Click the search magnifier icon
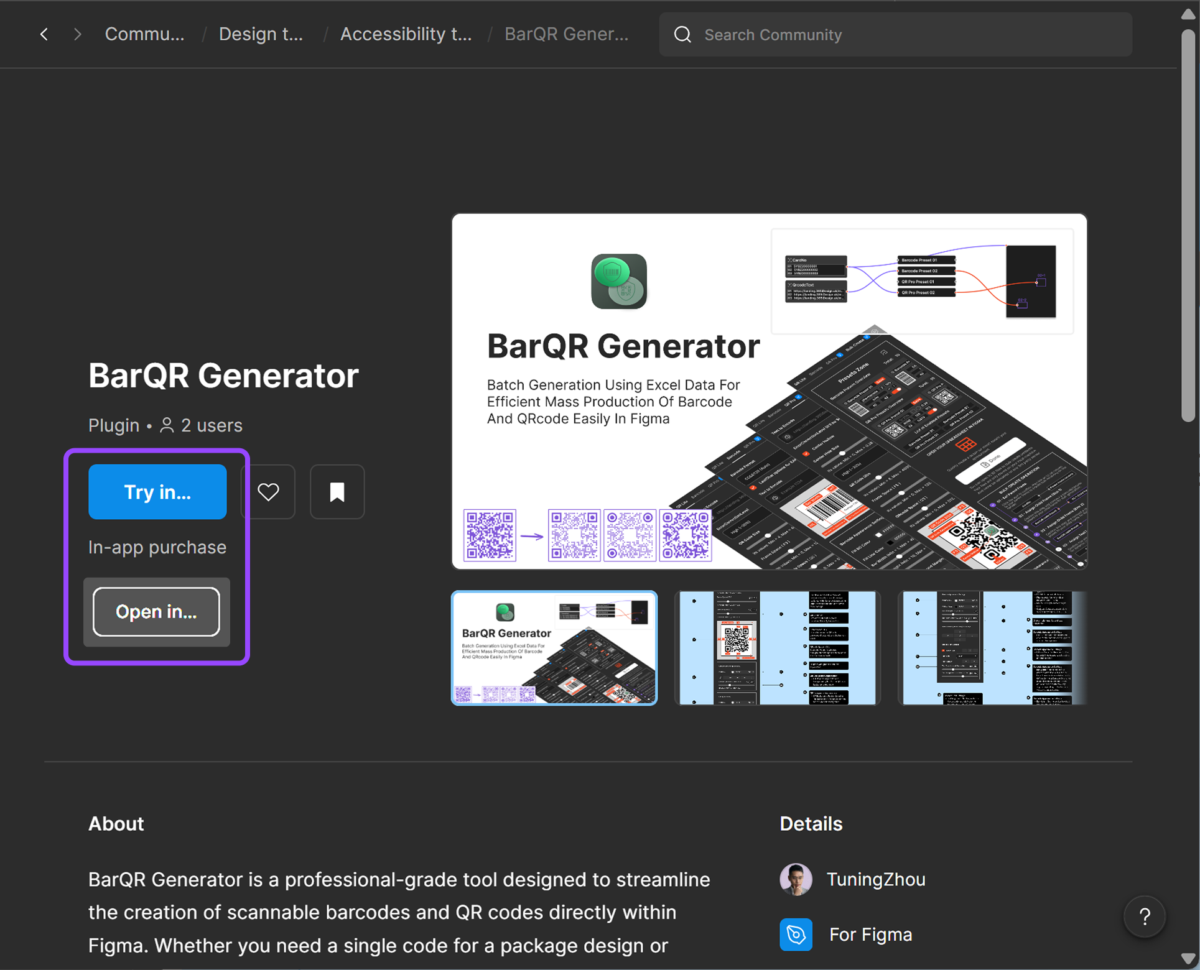This screenshot has height=970, width=1200. click(682, 35)
